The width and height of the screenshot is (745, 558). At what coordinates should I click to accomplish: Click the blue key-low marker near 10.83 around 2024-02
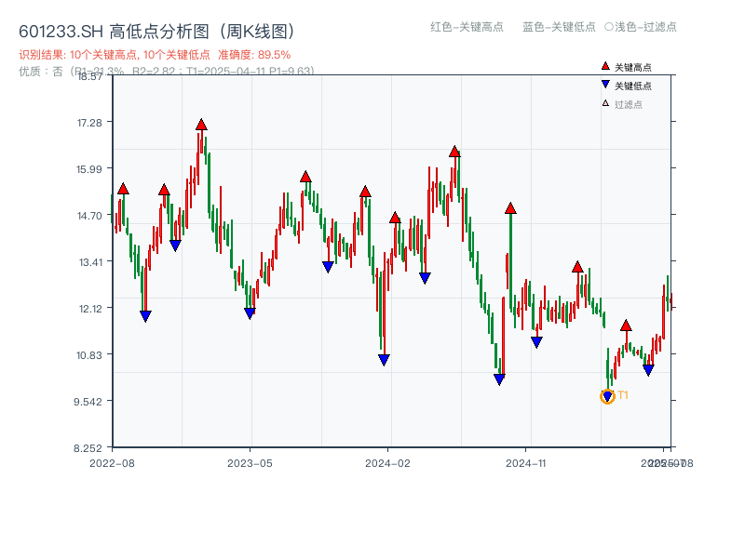click(383, 359)
